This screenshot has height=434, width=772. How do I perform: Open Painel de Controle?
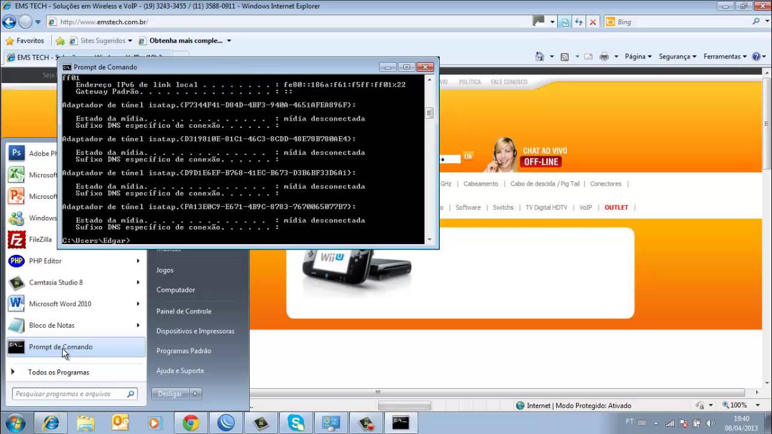point(184,311)
